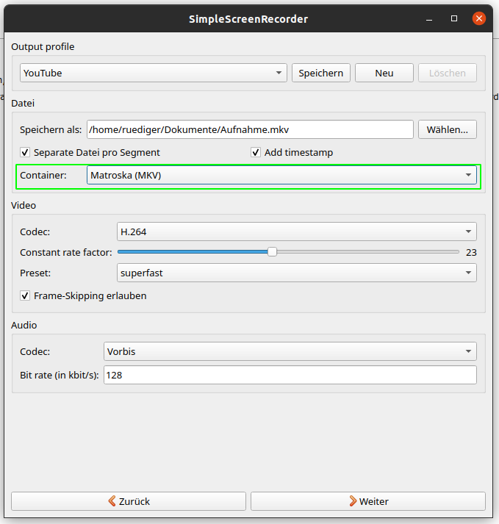Open the Output profile dropdown showing YouTube

153,73
